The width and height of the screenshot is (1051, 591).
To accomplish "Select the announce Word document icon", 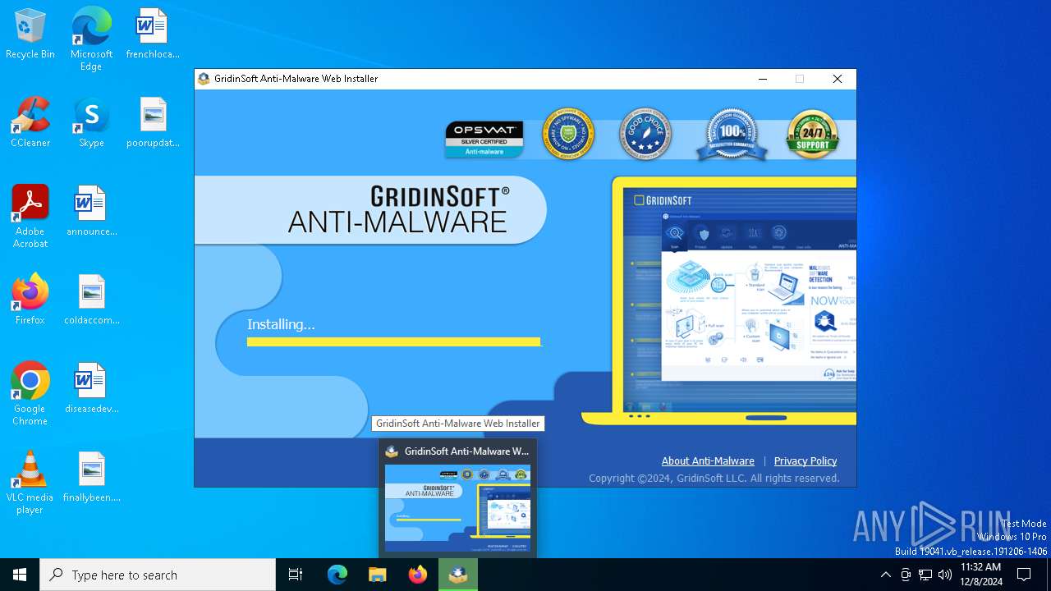I will [91, 212].
